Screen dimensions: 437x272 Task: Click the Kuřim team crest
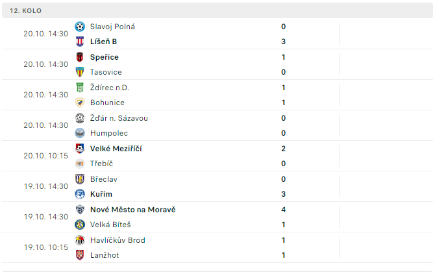(80, 194)
